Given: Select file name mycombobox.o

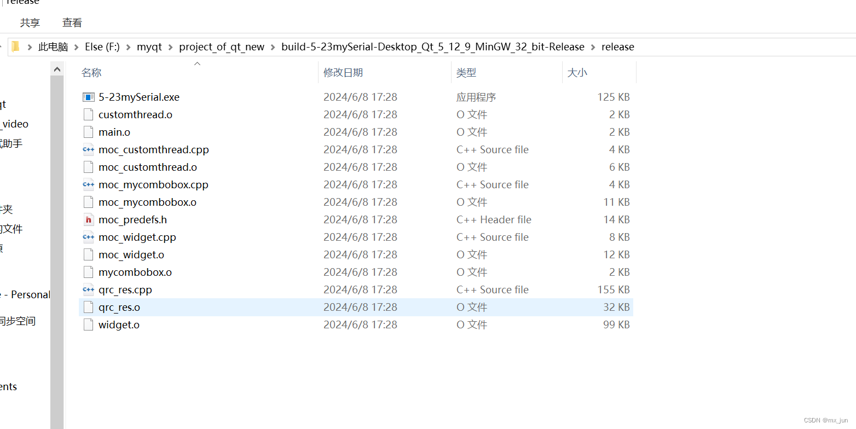Looking at the screenshot, I should 135,272.
